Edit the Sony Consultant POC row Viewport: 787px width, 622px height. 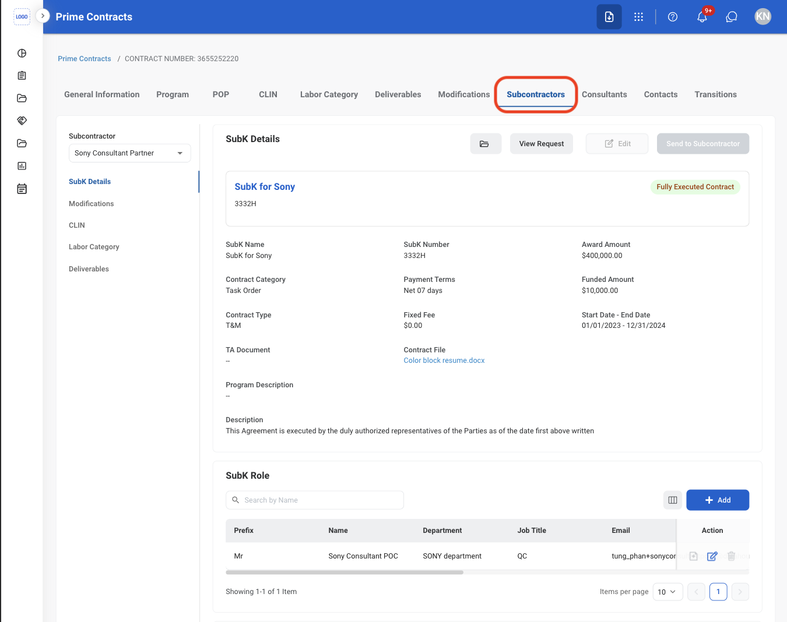pos(712,556)
